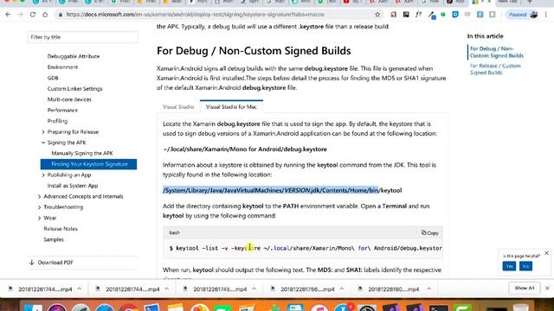Viewport: 554px width, 311px height.
Task: Answer No to page helpful prompt
Action: [525, 266]
